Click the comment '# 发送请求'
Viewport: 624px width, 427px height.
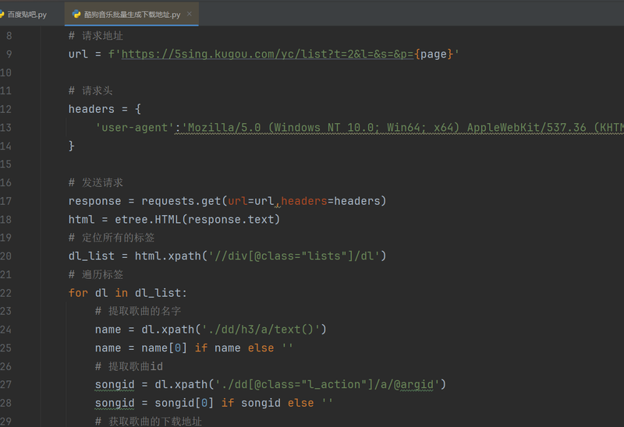[95, 182]
